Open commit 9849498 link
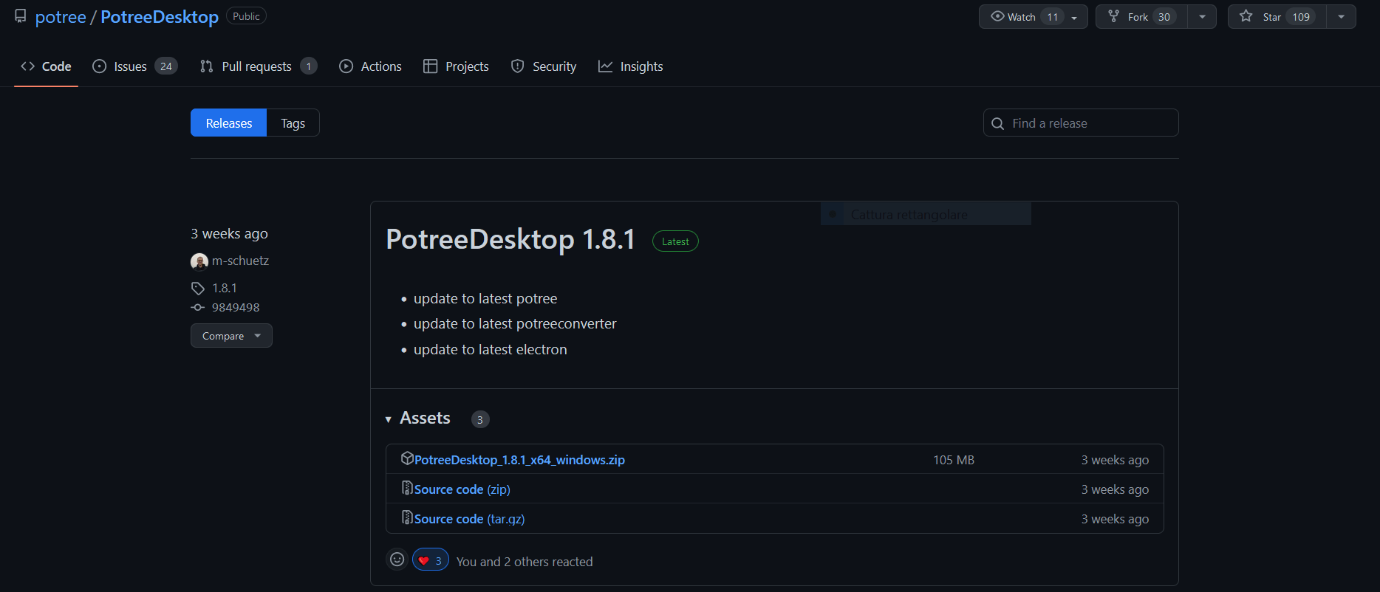 click(x=236, y=307)
